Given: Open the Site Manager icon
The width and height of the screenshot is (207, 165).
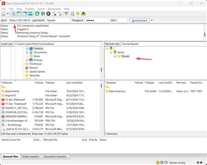Looking at the screenshot, I should 3,14.
